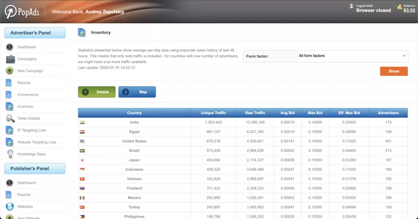Switch to the Details tab
Screen dimensions: 418x219
click(97, 92)
